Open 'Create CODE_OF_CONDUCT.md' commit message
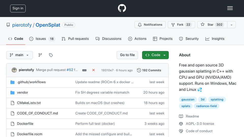This screenshot has width=244, height=137. [101, 113]
